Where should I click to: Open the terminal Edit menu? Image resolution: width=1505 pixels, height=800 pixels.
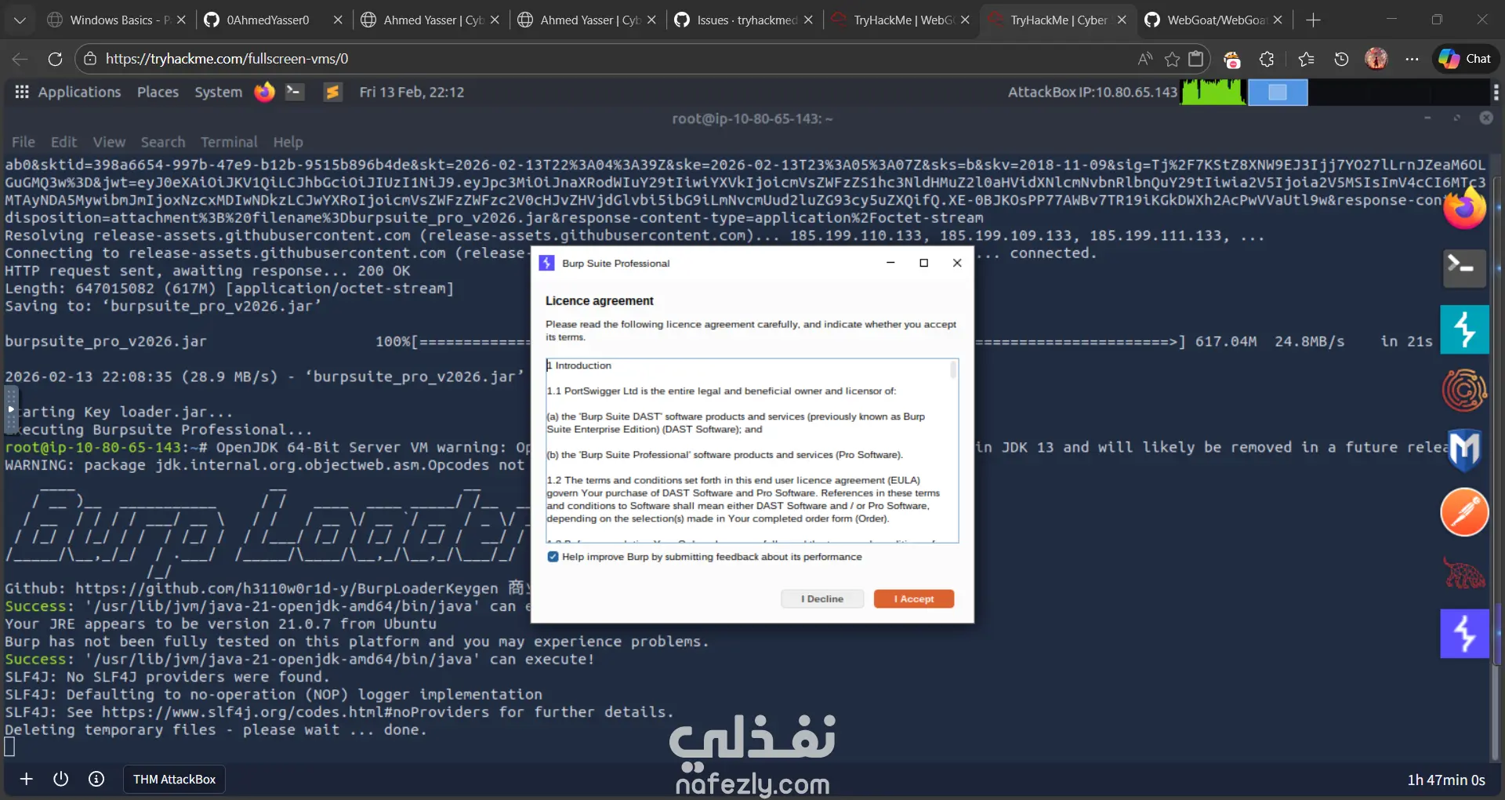tap(63, 142)
